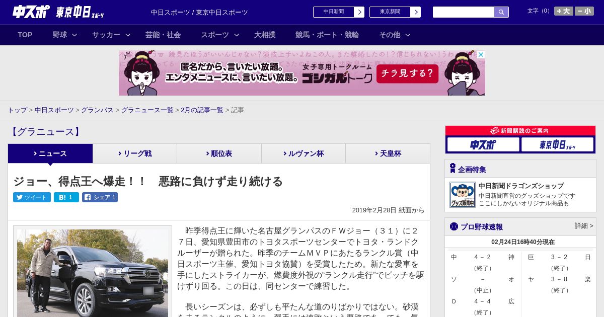The image size is (604, 317).
Task: Click 詳細 > link in プロ野球速報
Action: click(584, 226)
